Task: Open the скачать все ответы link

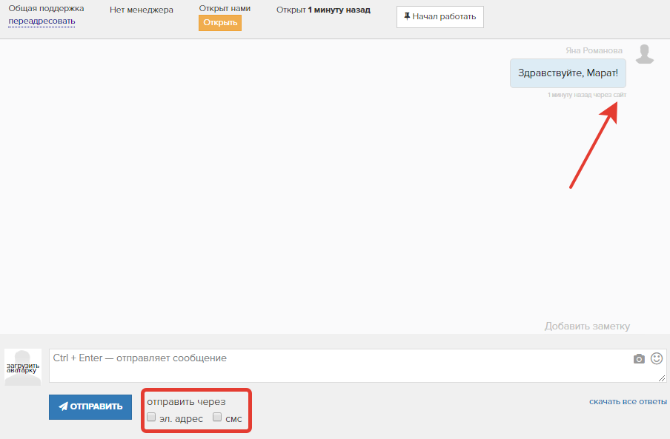Action: click(x=628, y=402)
